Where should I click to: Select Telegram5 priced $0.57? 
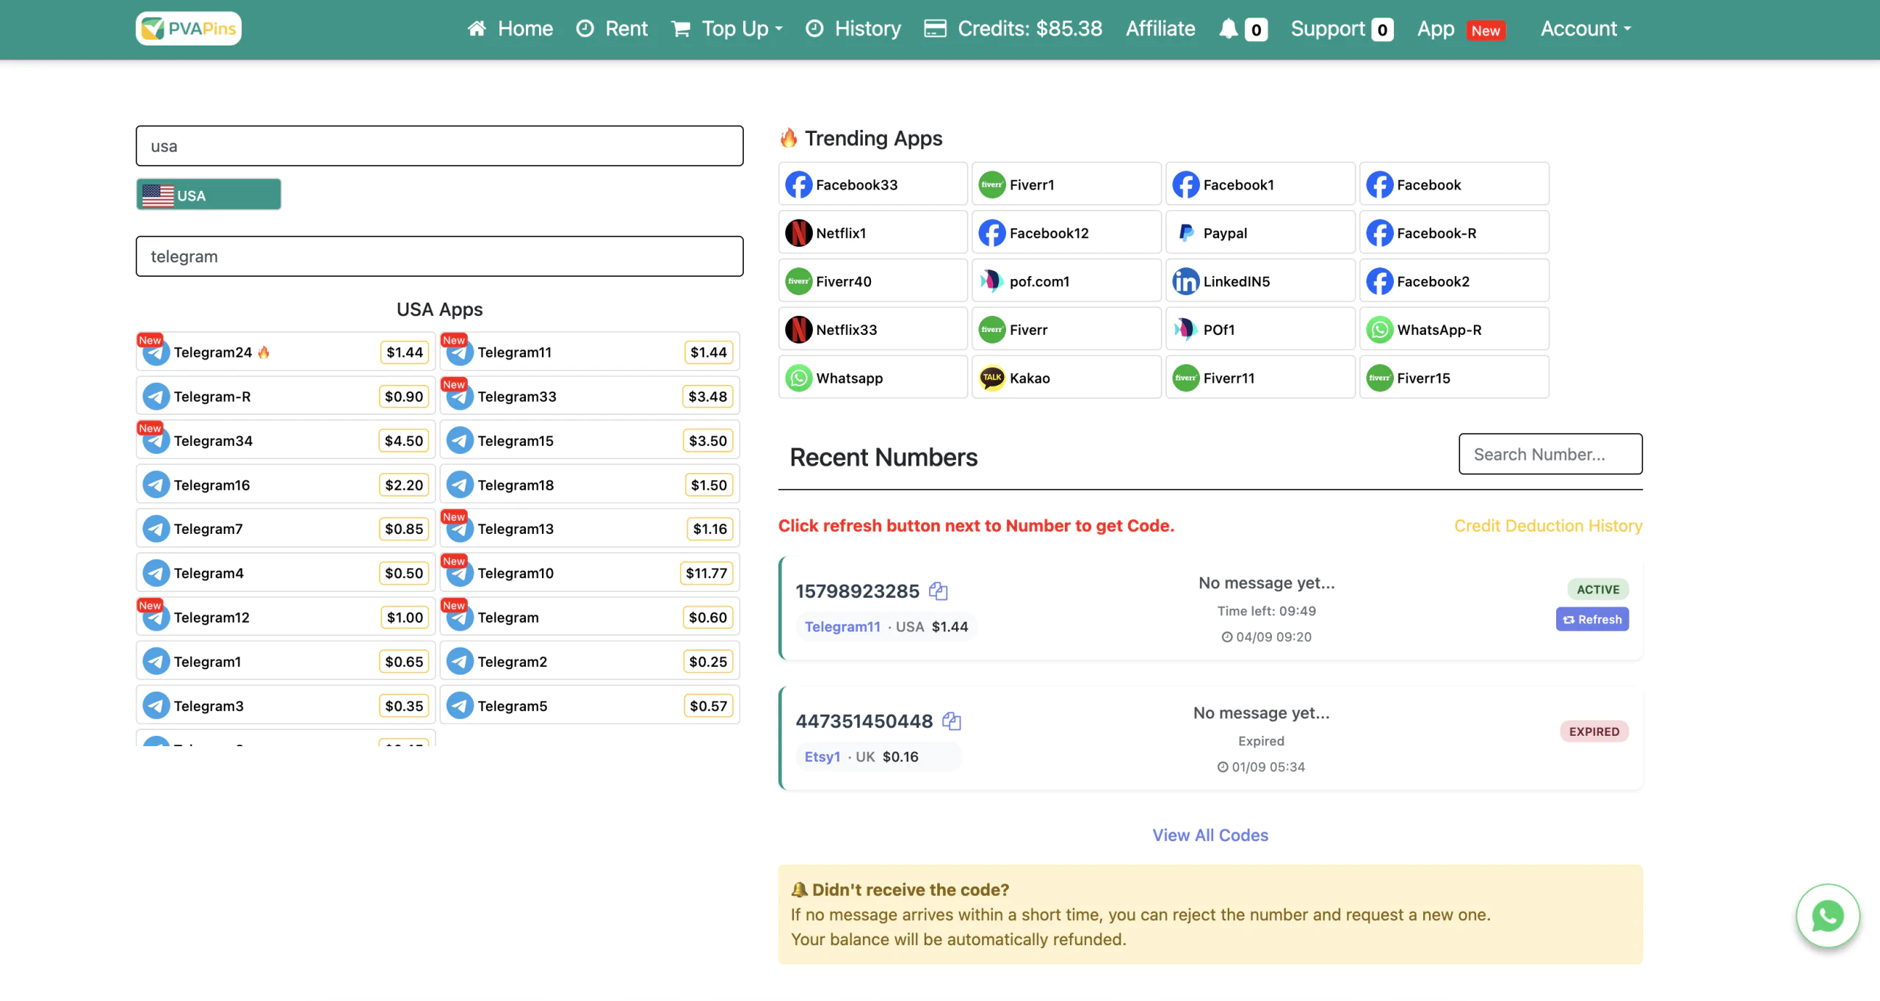[x=590, y=706]
